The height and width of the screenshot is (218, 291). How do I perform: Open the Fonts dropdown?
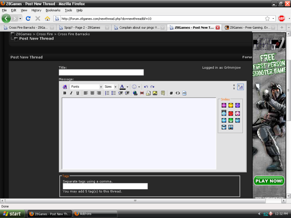[86, 87]
